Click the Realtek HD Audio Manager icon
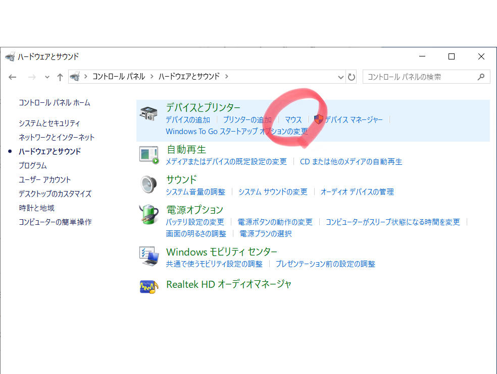497x374 pixels. [x=149, y=286]
